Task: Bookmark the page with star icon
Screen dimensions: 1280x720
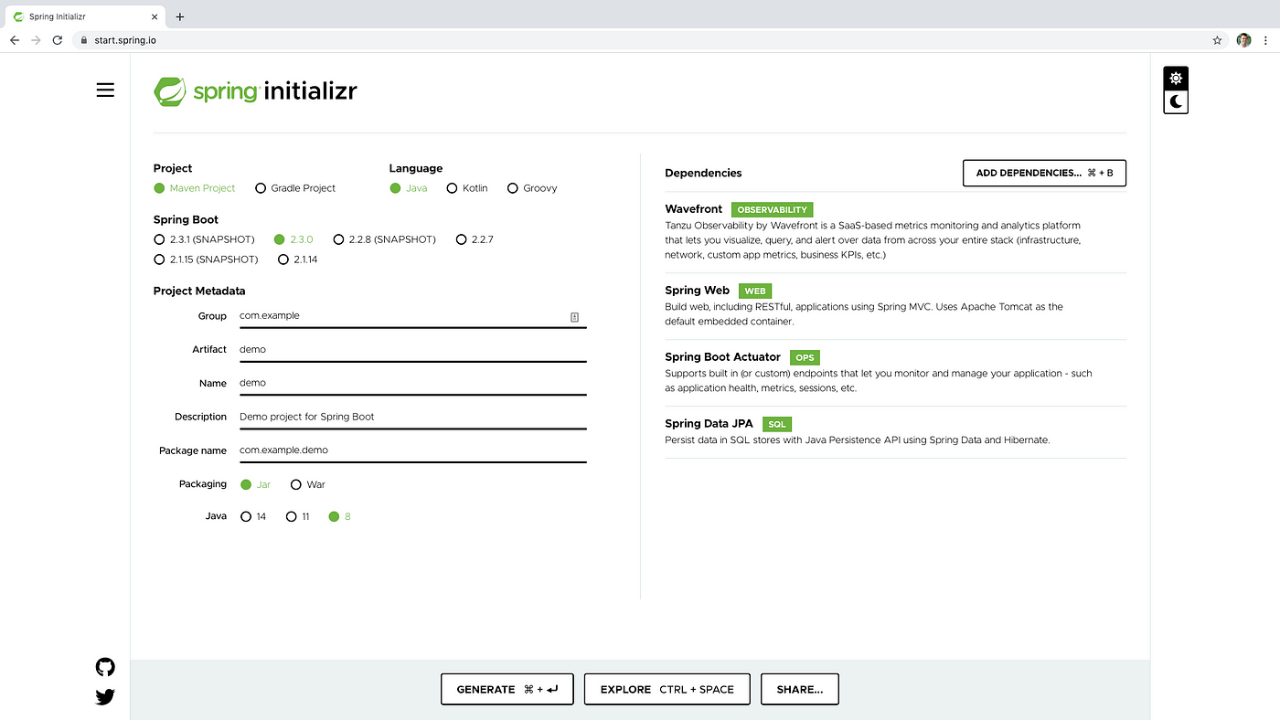Action: (x=1217, y=40)
